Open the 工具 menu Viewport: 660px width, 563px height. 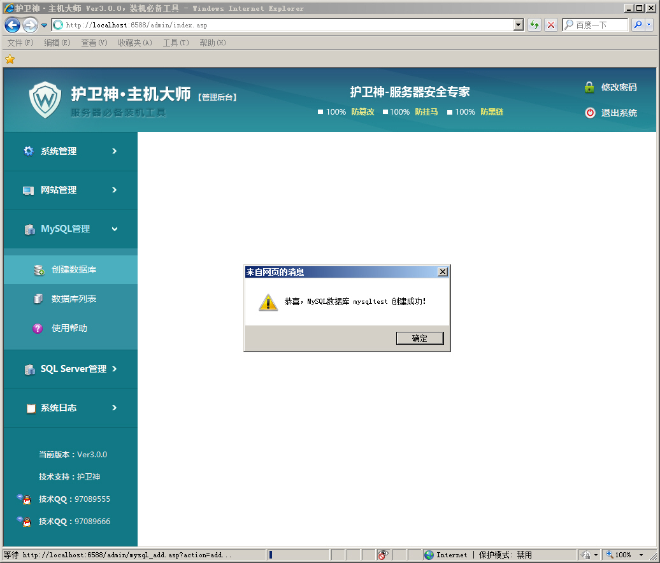pos(175,43)
